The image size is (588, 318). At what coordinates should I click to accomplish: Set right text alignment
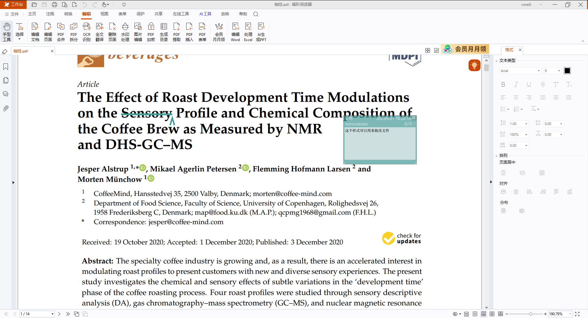pos(529,98)
